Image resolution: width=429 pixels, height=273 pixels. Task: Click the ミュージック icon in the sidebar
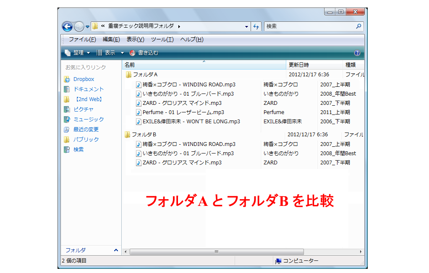pyautogui.click(x=67, y=119)
